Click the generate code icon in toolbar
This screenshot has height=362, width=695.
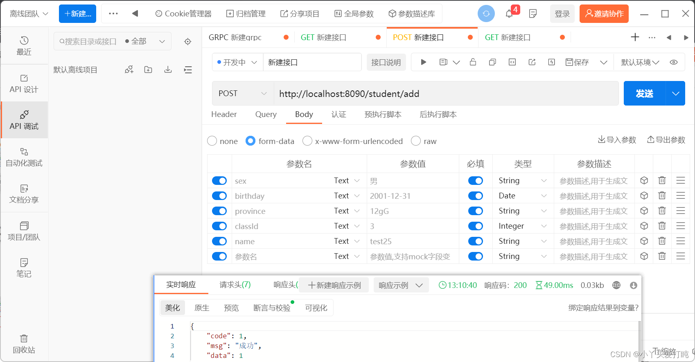tap(512, 62)
